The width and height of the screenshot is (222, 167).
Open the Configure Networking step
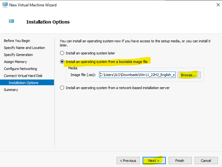click(20, 69)
